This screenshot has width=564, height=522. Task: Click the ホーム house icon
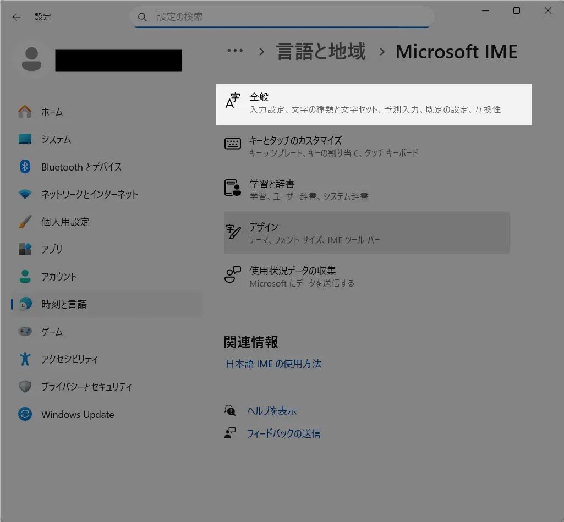(25, 112)
